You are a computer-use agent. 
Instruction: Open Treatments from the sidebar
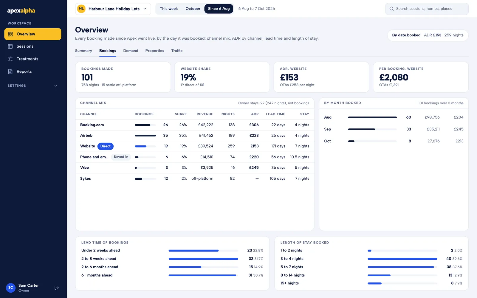33,59
